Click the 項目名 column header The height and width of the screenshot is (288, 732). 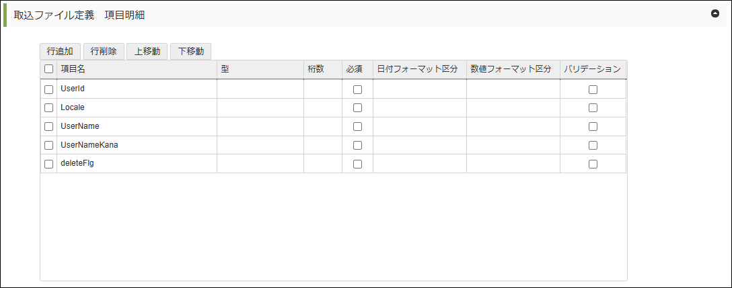pyautogui.click(x=135, y=69)
